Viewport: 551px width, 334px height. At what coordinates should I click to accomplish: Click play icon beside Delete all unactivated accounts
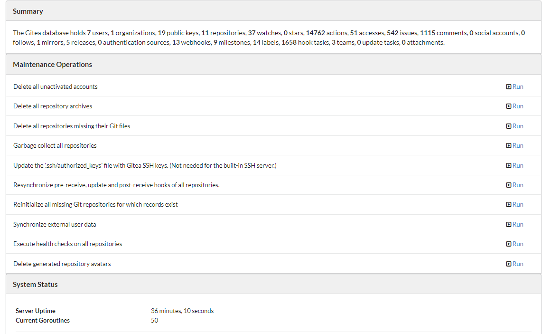coord(508,86)
